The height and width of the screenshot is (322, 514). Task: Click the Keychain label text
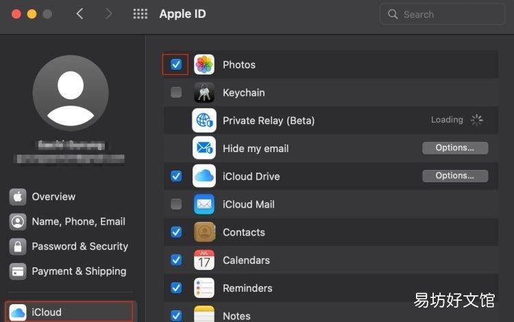[243, 92]
